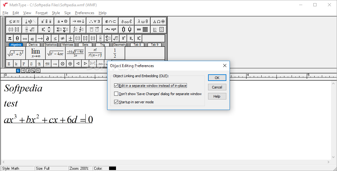Open the lowercase Greek palette (λωθ)
This screenshot has height=171, width=337.
pos(142,21)
